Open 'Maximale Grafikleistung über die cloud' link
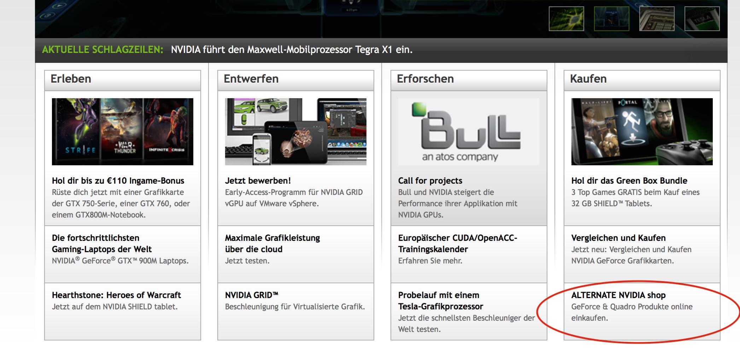 point(273,244)
